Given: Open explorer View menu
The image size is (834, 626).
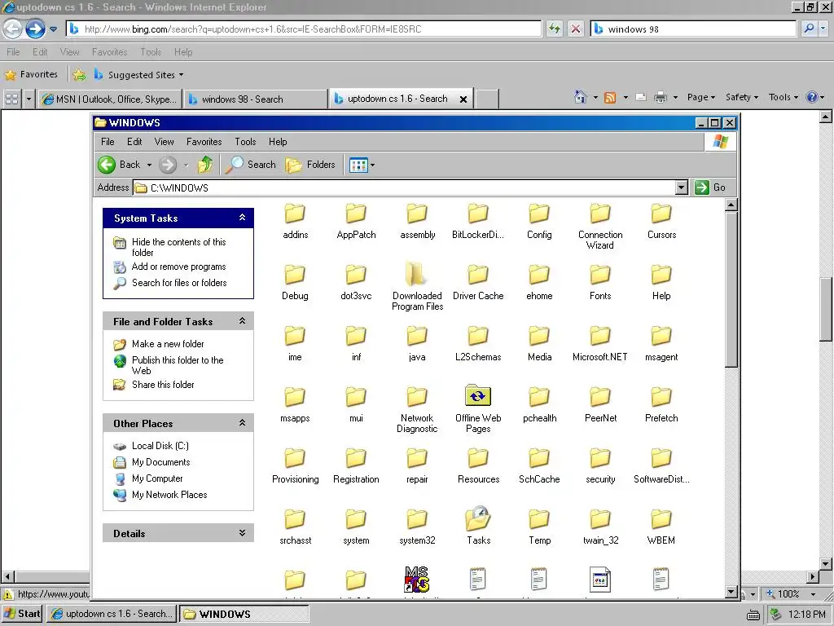Looking at the screenshot, I should point(164,142).
